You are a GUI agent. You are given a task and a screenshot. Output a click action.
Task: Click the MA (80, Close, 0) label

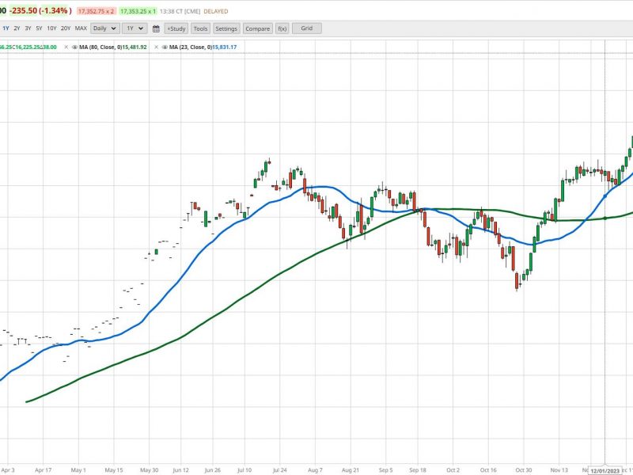(101, 47)
